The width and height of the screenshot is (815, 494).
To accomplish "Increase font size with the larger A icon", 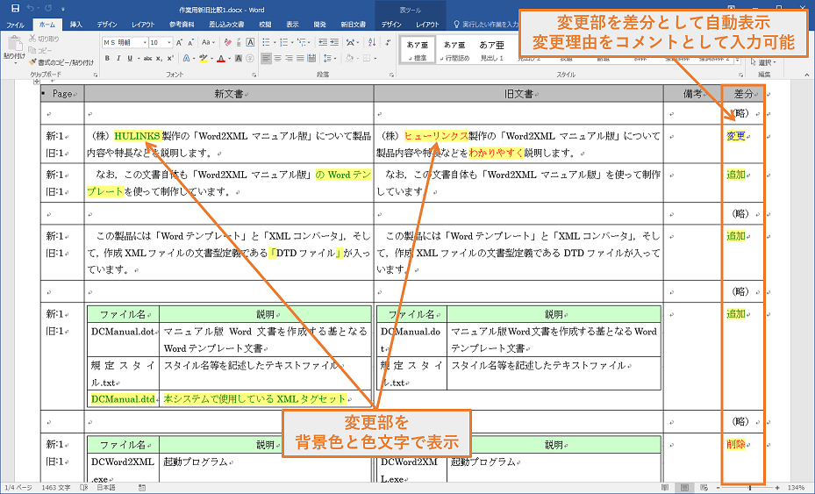I will pyautogui.click(x=179, y=42).
